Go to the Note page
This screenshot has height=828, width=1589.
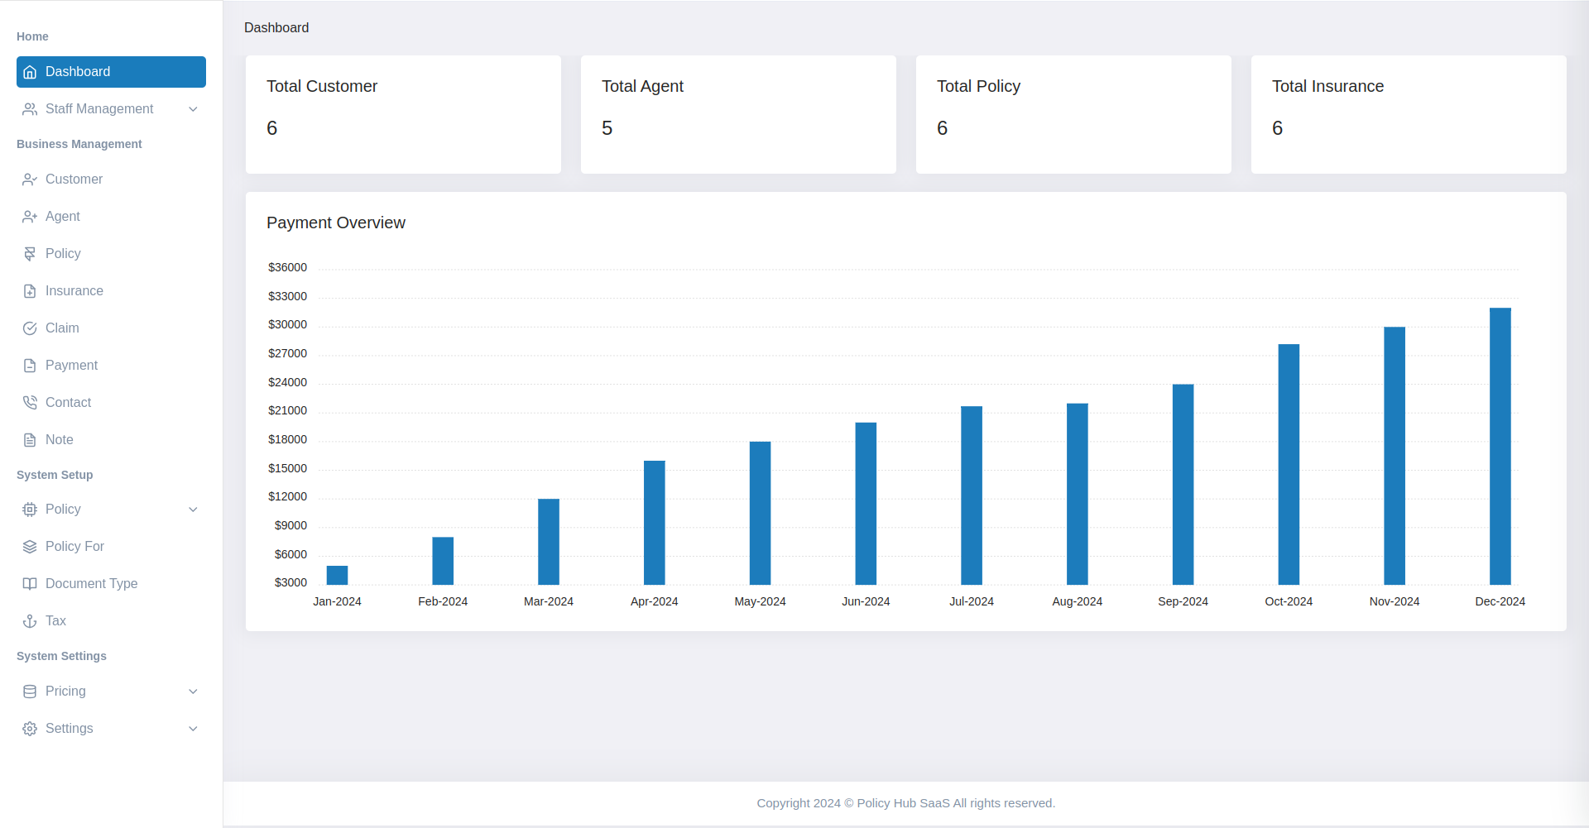coord(59,440)
